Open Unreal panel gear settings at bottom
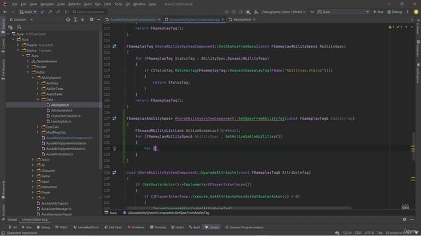421x236 pixels. (405, 220)
